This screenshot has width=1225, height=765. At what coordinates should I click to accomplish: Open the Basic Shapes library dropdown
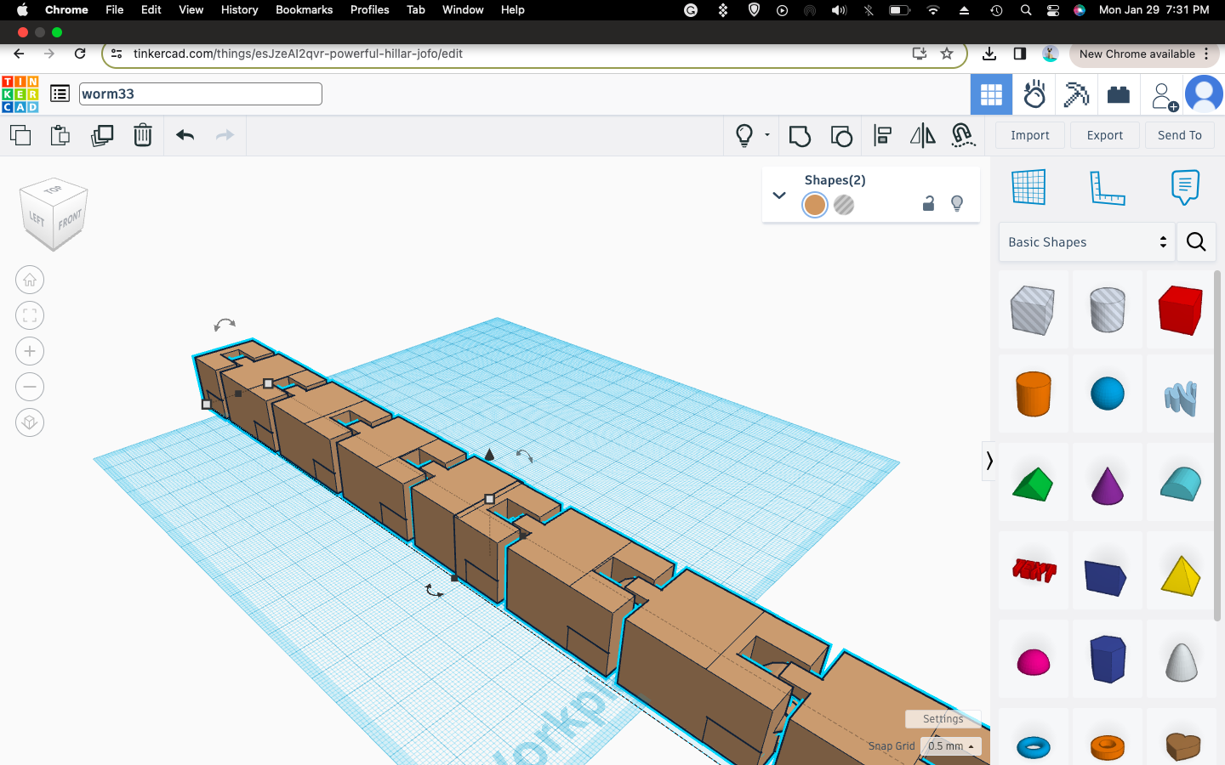[1086, 242]
